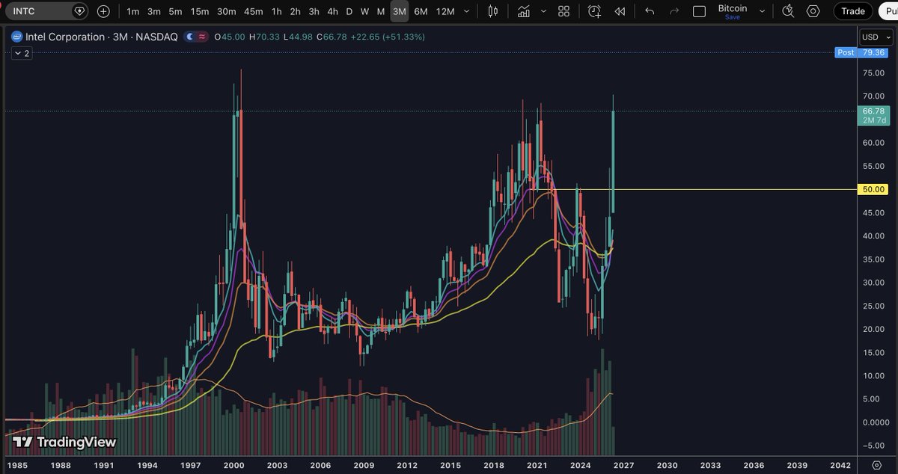Click the Trade button
Screen dimensions: 898x474
tap(853, 11)
